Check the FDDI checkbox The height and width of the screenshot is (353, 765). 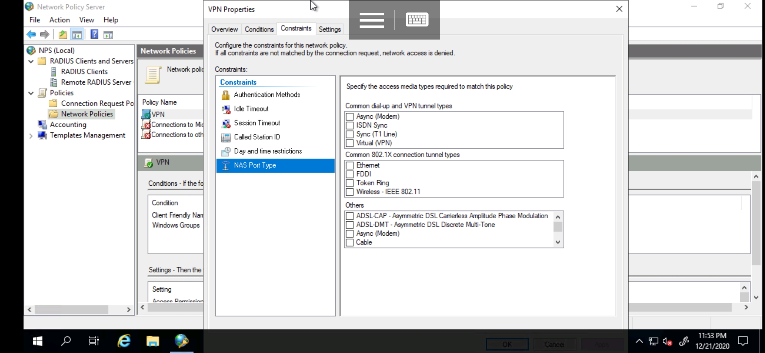click(349, 174)
